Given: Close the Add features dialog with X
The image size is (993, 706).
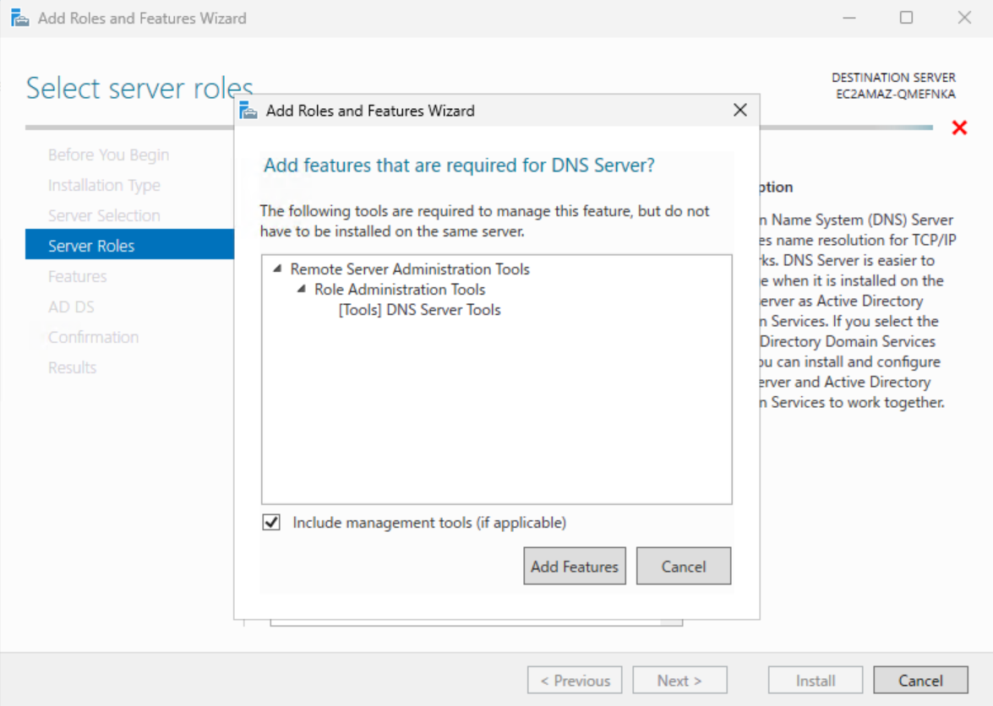Looking at the screenshot, I should click(x=739, y=111).
